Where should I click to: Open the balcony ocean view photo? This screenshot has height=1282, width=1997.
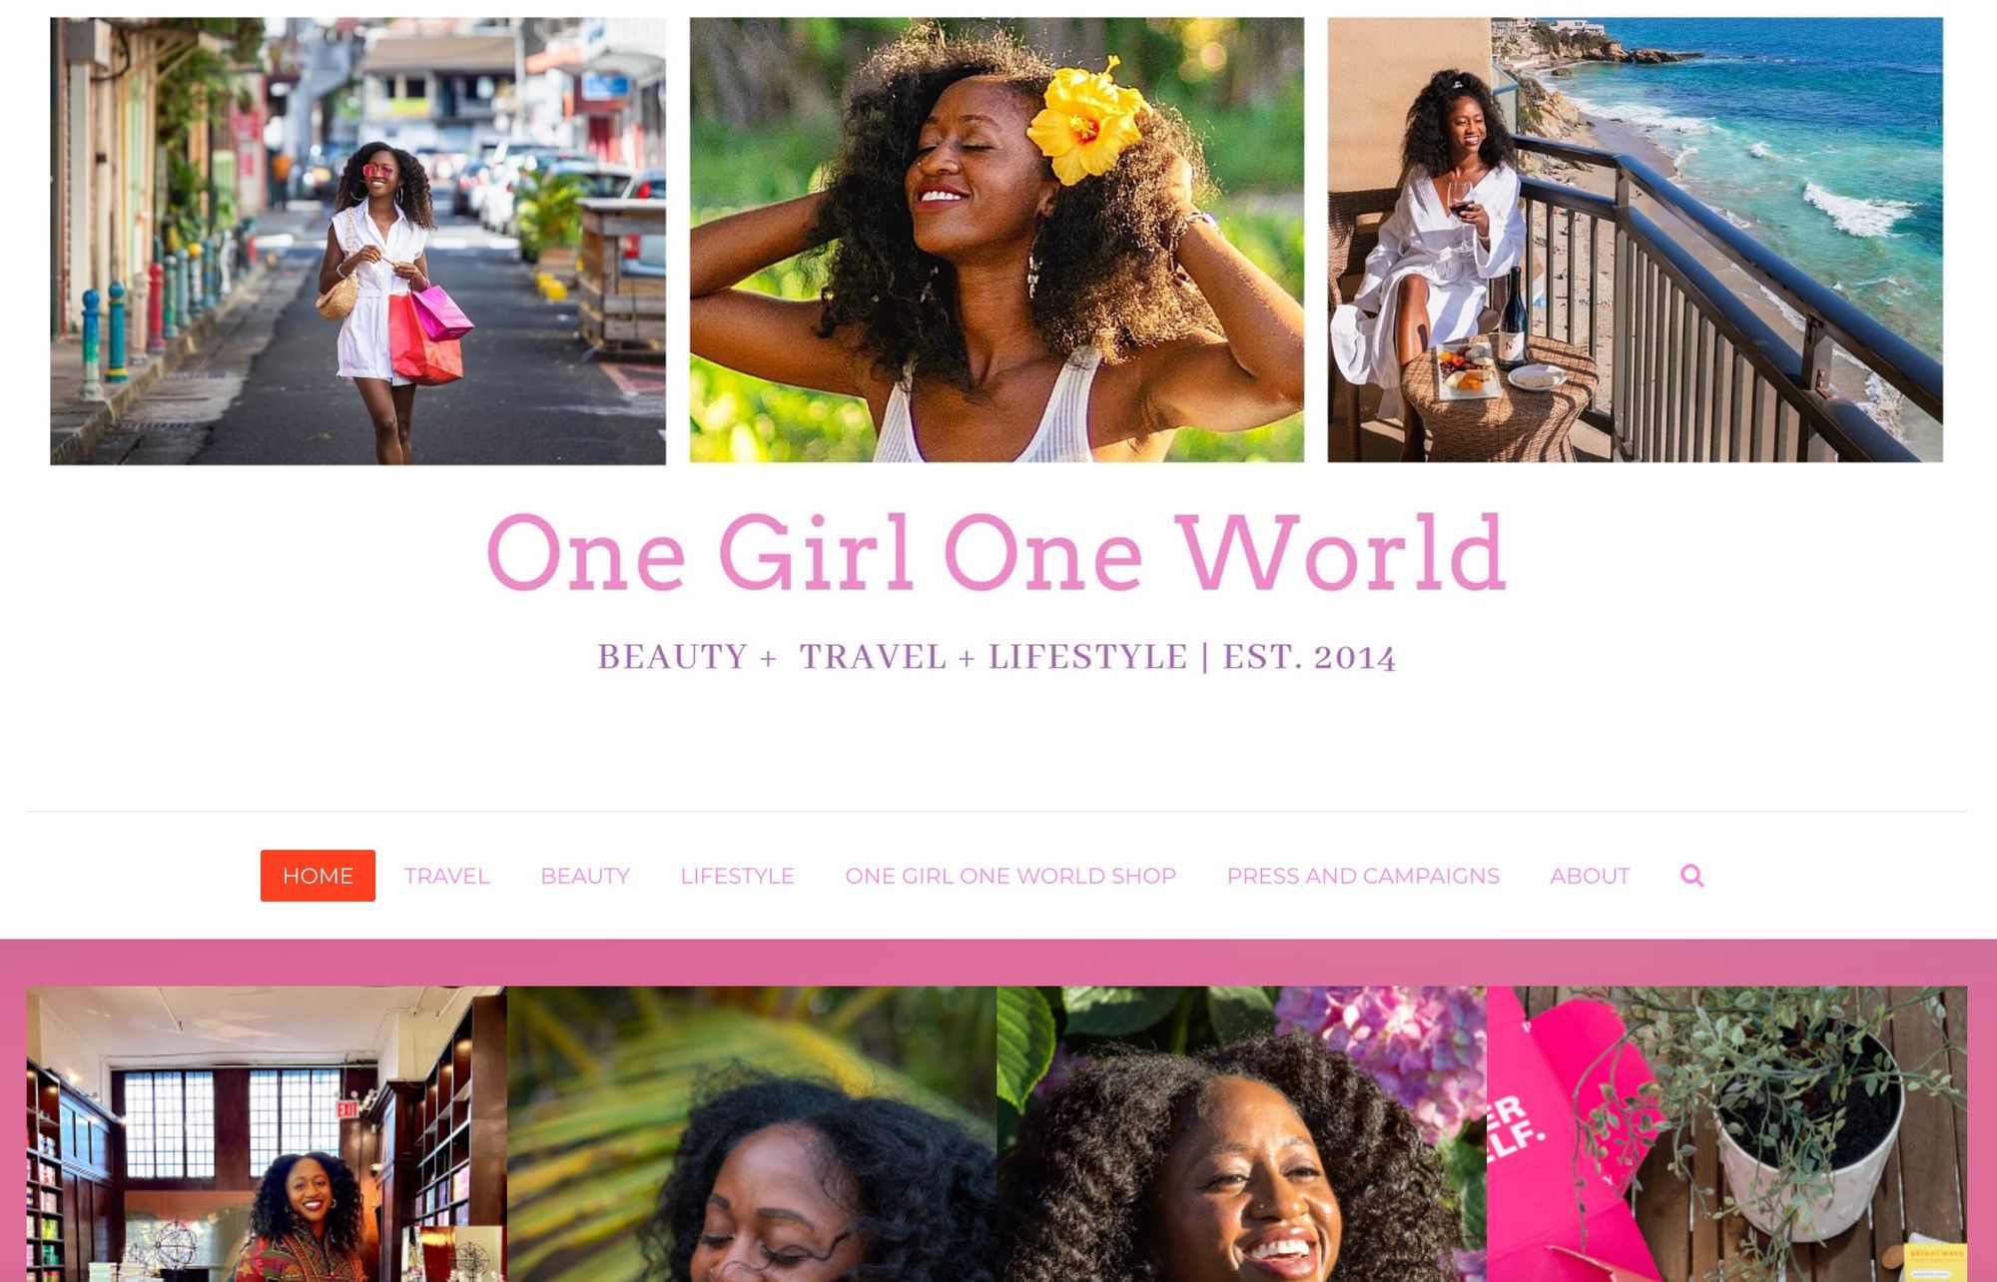pos(1635,240)
